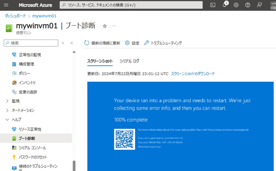Click the 設定 gear icon in toolbar
Image resolution: width=276 pixels, height=171 pixels.
(127, 43)
